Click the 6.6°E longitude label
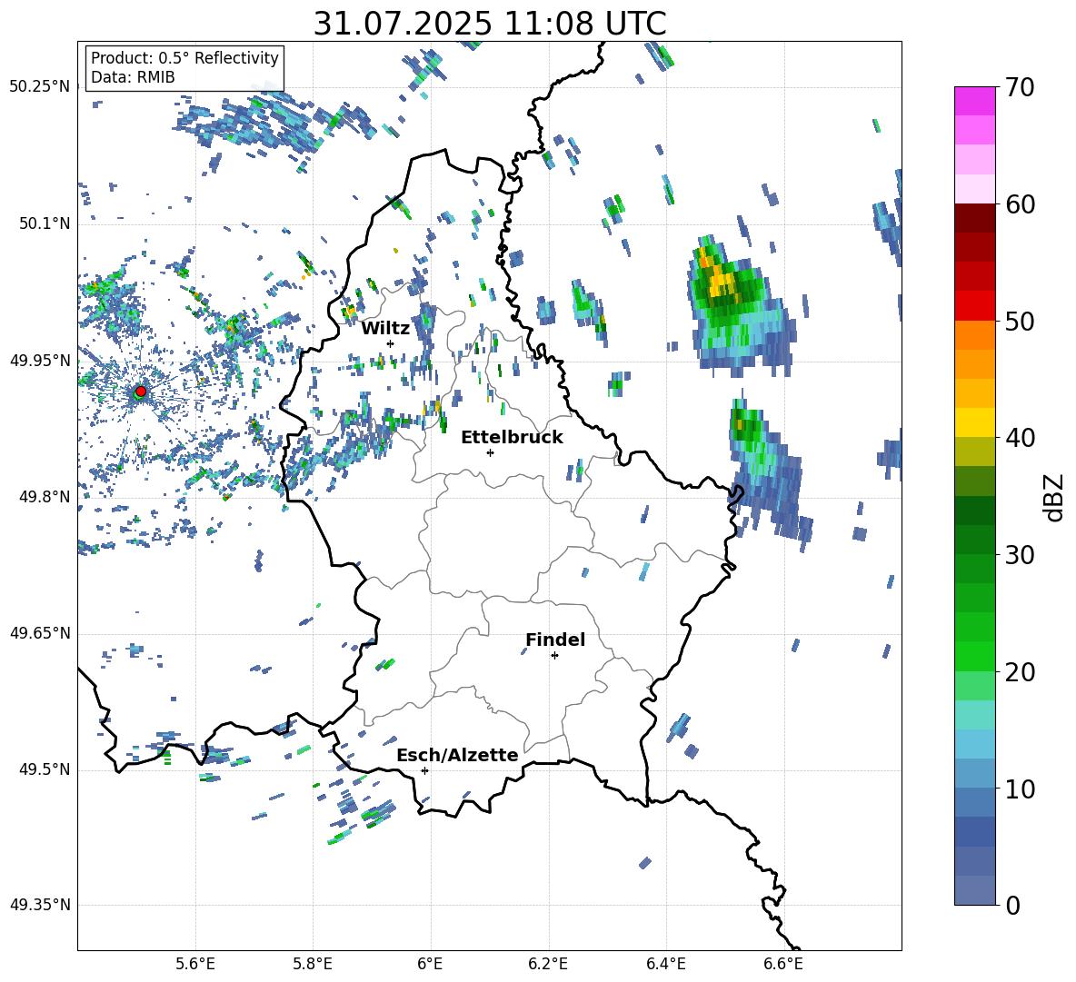1076x982 pixels. click(x=783, y=965)
